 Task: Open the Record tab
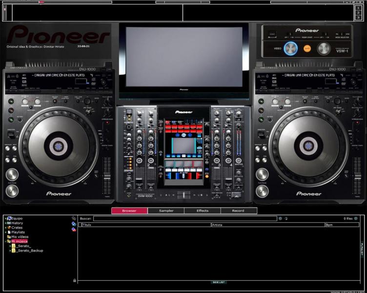239,210
